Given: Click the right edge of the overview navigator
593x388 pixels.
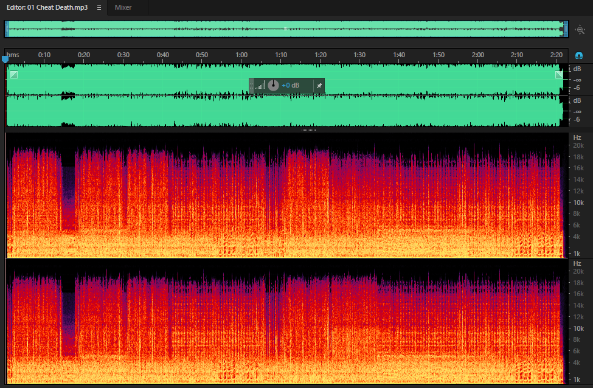Looking at the screenshot, I should [566, 29].
